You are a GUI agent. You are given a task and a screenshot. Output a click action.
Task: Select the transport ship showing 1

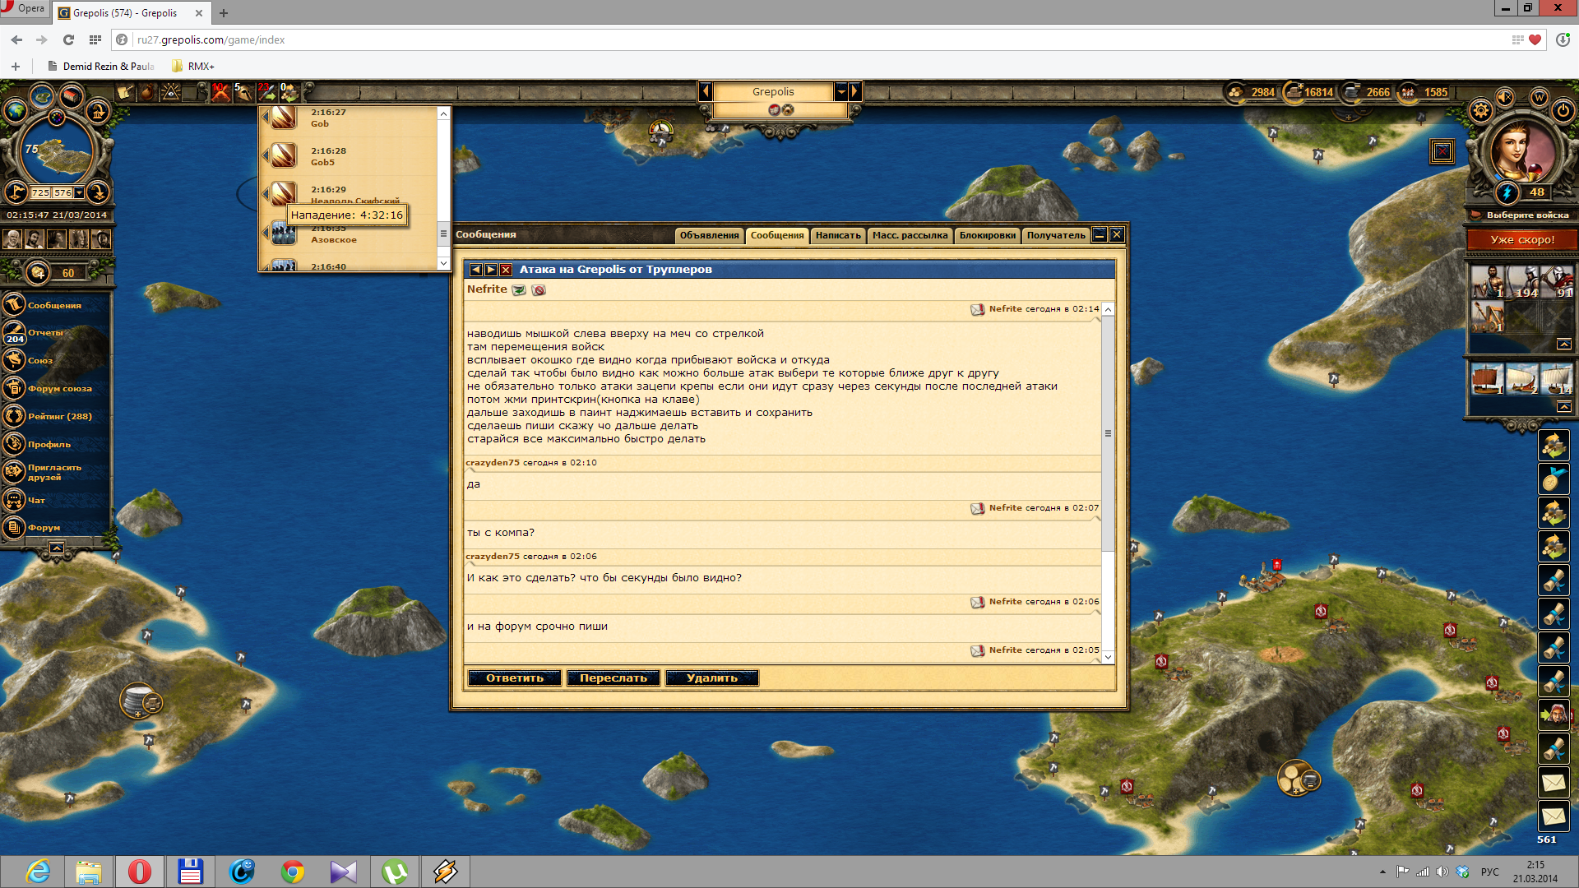[1488, 378]
